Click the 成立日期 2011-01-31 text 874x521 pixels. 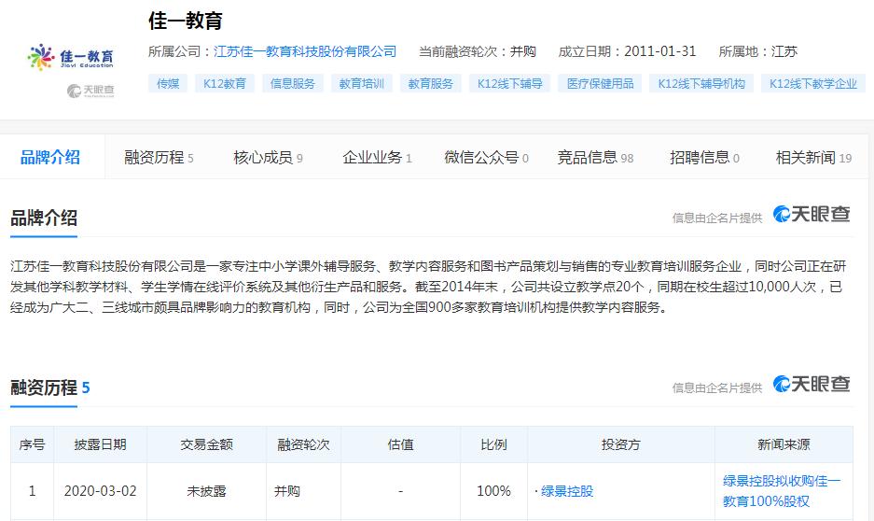(x=627, y=52)
